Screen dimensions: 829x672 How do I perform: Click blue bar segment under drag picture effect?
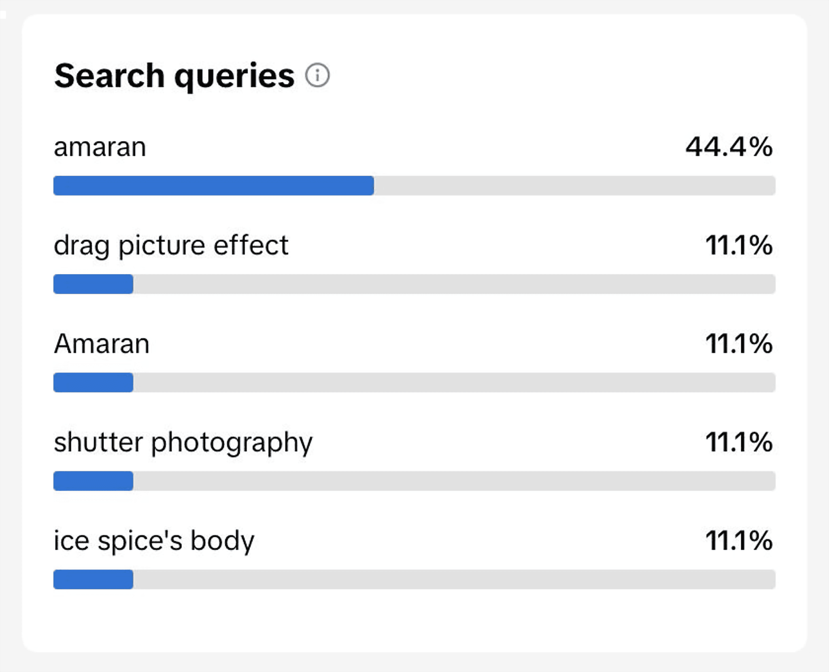tap(93, 284)
